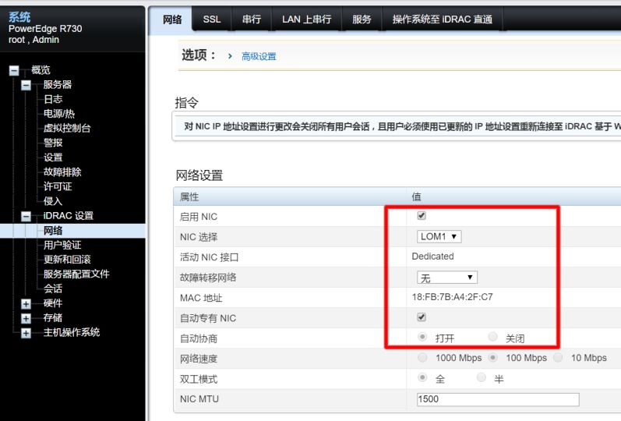
Task: Click the Dedicated active NIC value
Action: tap(432, 256)
